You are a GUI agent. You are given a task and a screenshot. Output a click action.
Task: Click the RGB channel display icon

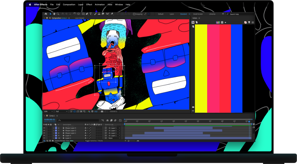click(89, 111)
